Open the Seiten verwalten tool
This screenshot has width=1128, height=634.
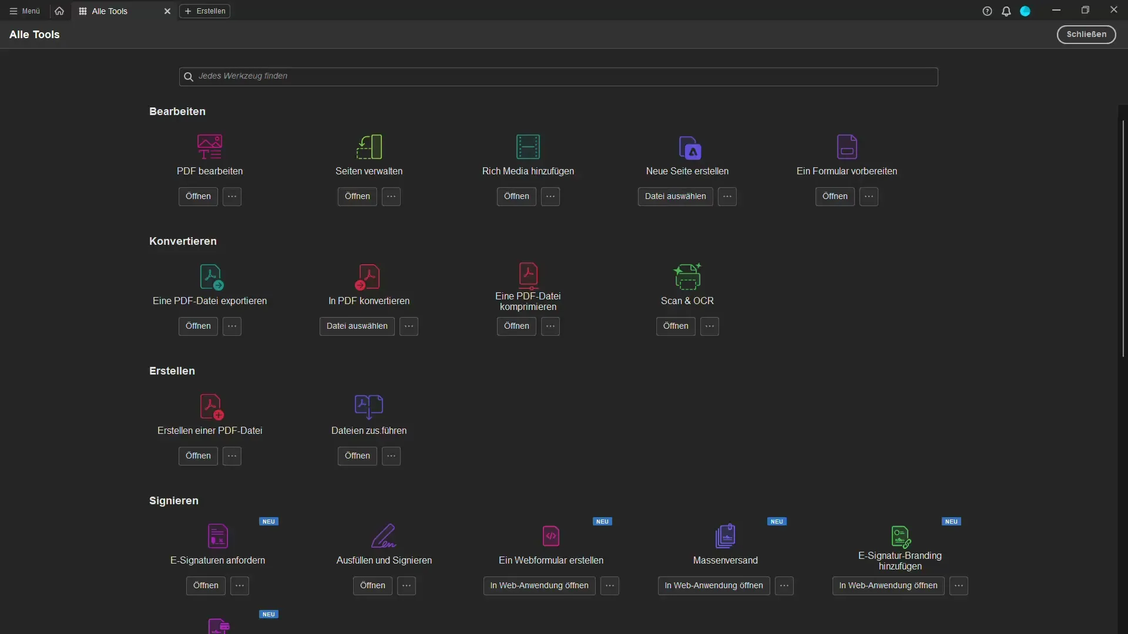(357, 196)
